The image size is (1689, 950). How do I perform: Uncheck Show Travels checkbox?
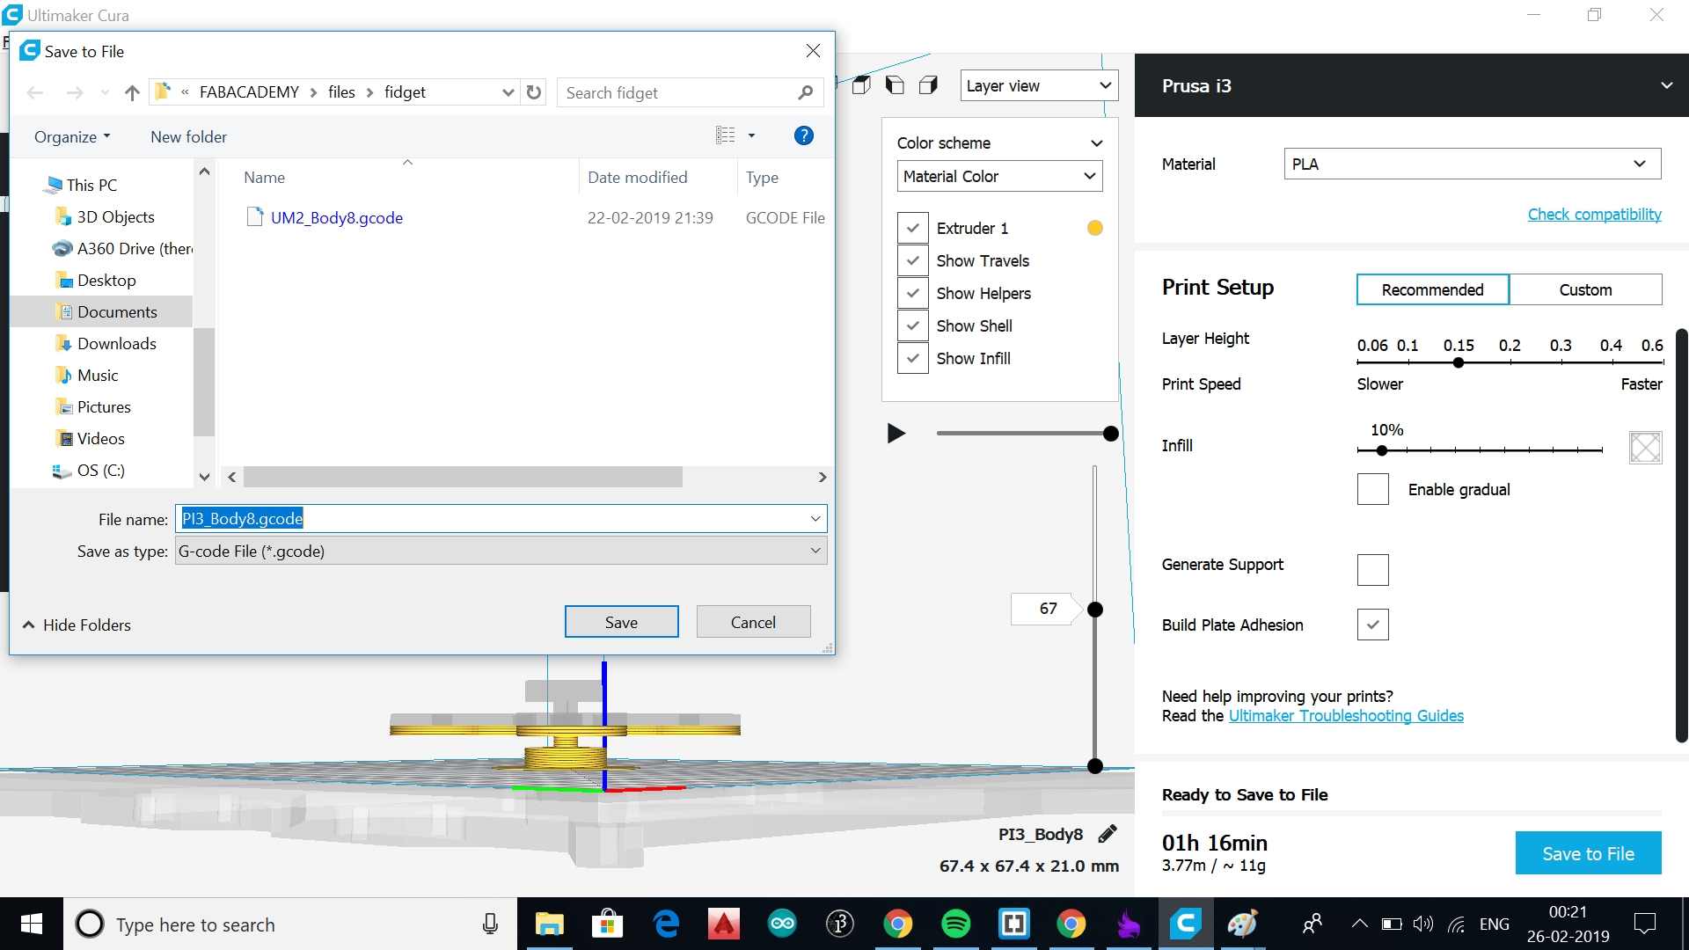point(913,260)
